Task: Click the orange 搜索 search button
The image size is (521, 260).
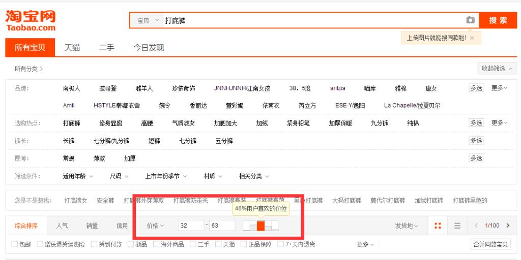Action: click(x=498, y=20)
